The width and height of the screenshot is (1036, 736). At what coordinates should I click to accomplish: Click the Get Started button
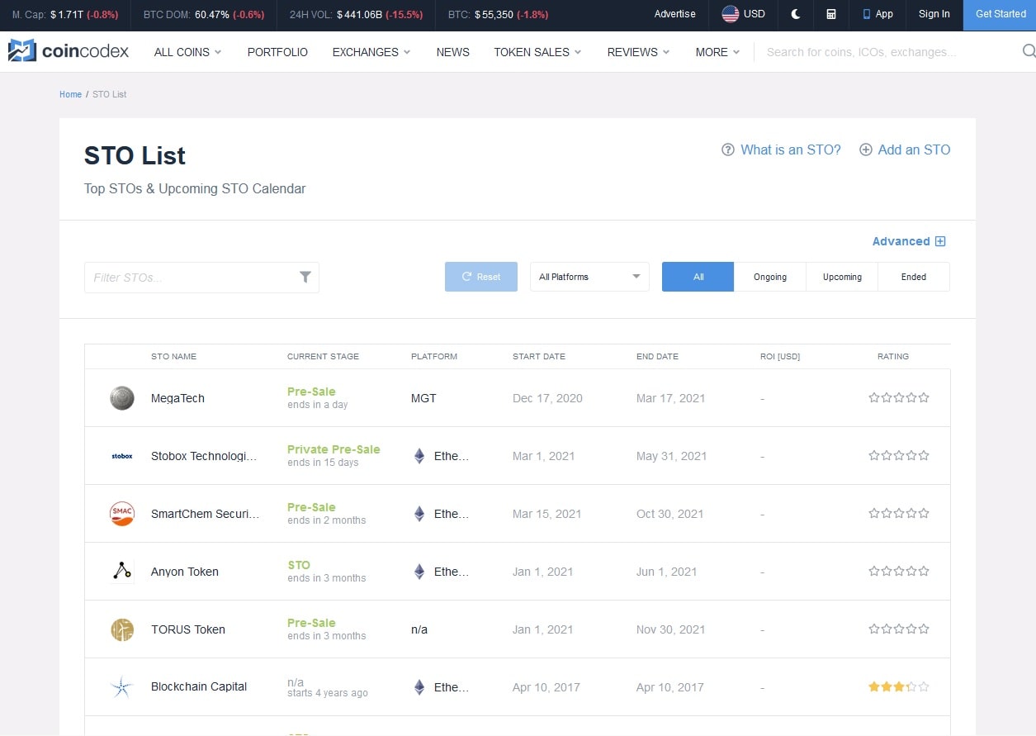click(x=1001, y=14)
